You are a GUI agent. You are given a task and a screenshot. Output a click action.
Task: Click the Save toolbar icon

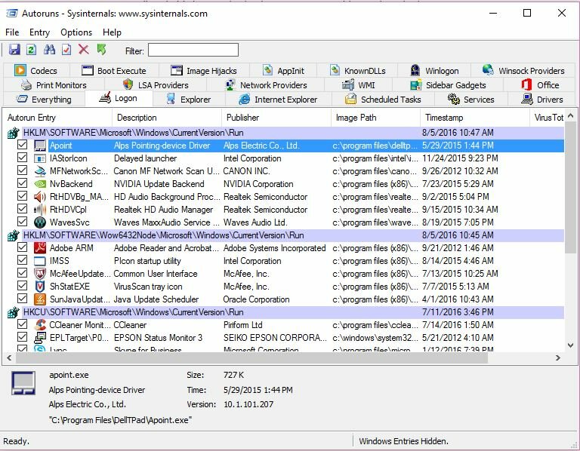tap(14, 50)
